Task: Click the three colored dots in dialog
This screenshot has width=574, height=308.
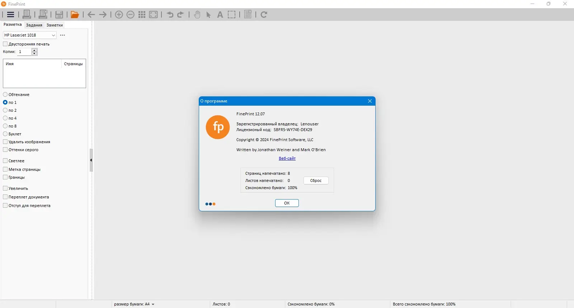Action: coord(210,204)
